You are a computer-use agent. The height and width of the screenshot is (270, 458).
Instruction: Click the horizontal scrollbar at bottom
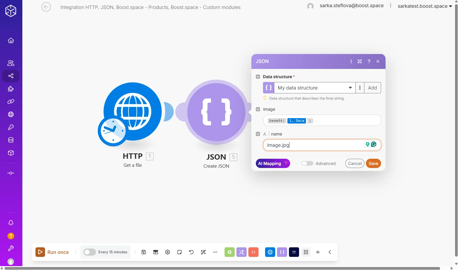coord(222,268)
